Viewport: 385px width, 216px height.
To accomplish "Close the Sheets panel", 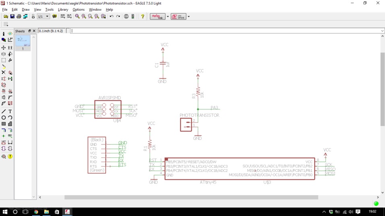I will (34, 31).
